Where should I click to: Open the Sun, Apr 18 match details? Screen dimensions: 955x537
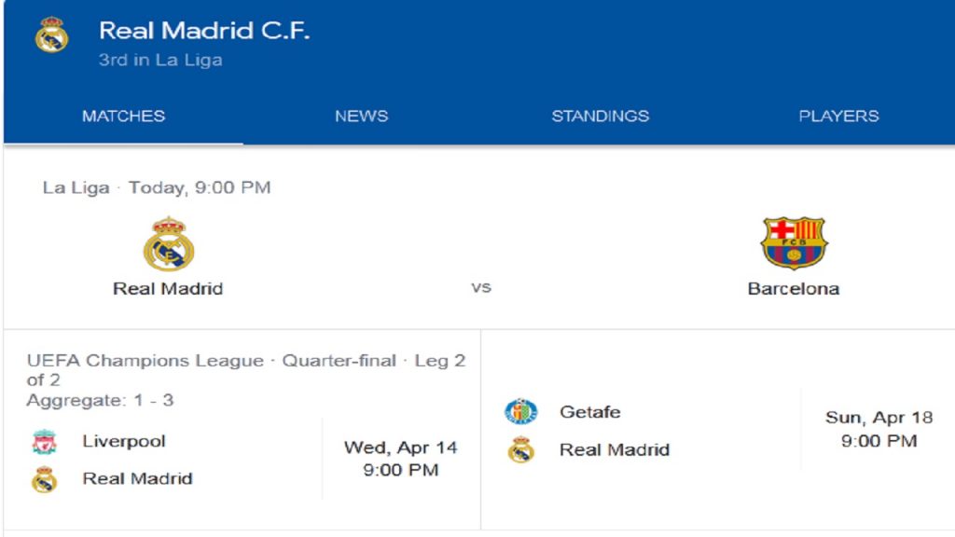(x=879, y=429)
